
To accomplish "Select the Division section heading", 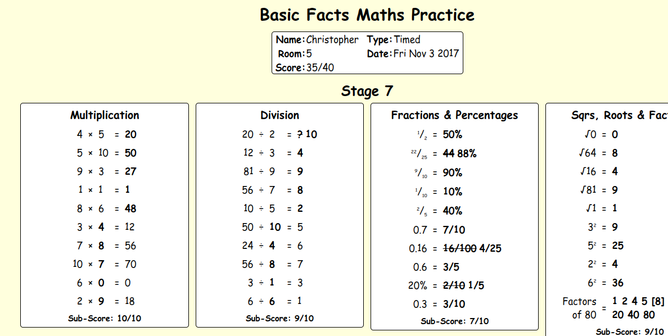I will (x=280, y=115).
